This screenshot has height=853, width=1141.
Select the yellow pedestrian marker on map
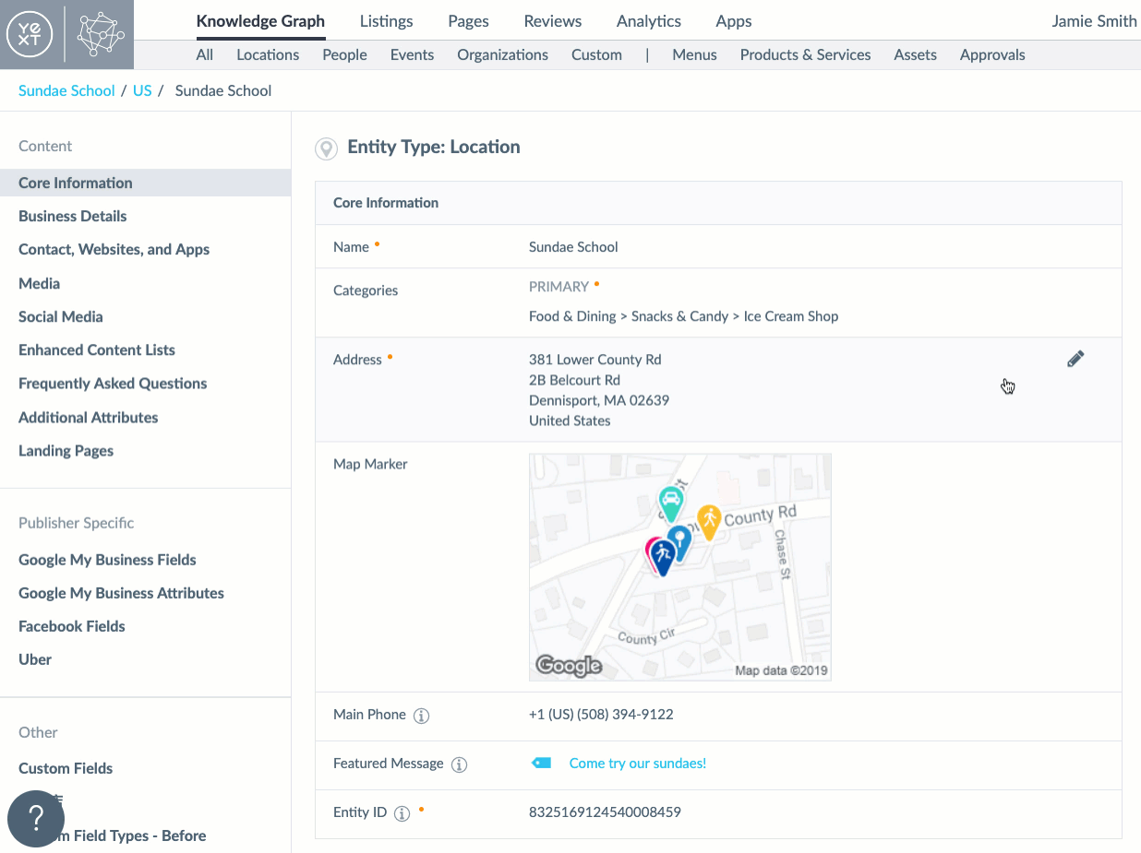[708, 522]
